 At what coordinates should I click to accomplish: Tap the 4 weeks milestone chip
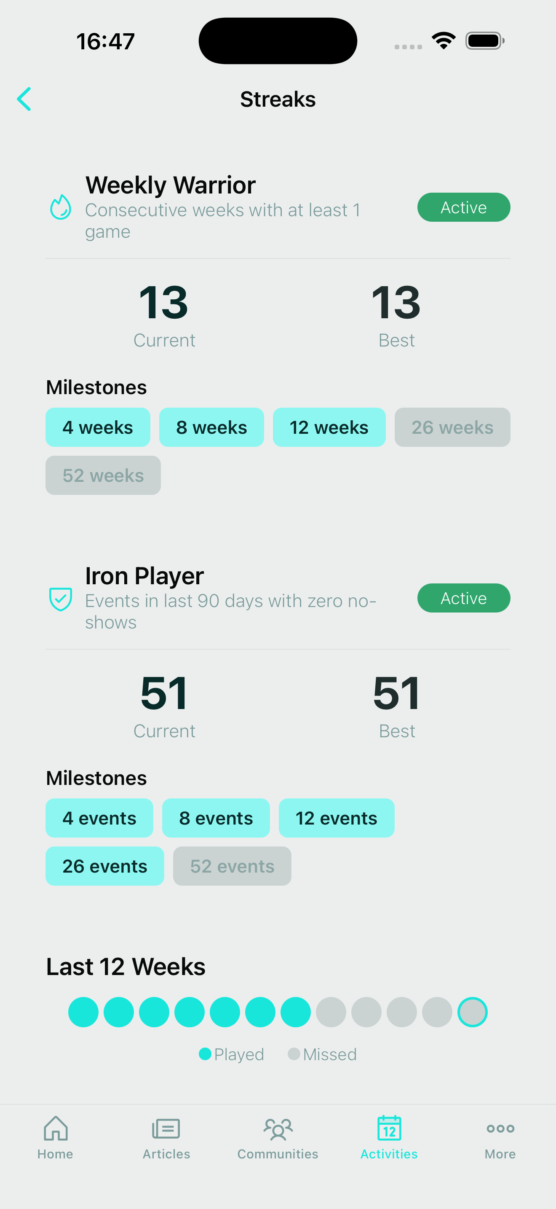tap(98, 427)
